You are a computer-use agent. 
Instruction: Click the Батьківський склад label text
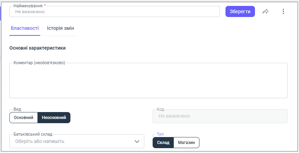(x=33, y=134)
